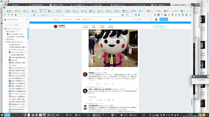The width and height of the screenshot is (209, 117).
Task: Click the 90% zoom level indicator
Action: coord(127,15)
